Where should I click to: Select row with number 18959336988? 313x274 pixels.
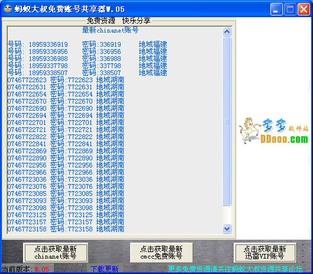coord(87,59)
